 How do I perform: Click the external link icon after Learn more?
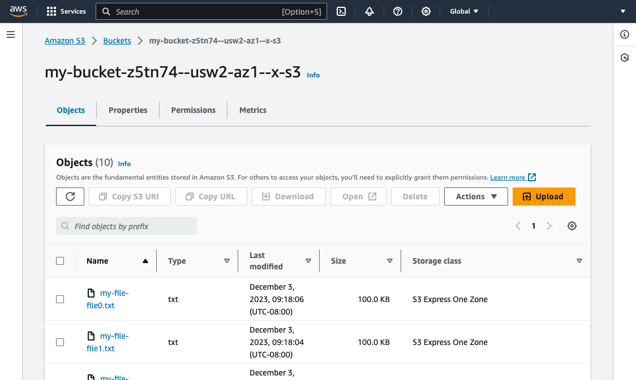click(532, 177)
